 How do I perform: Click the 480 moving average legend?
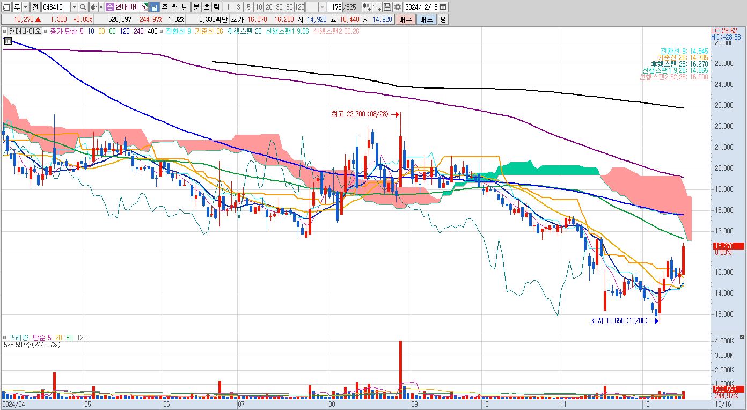click(152, 31)
